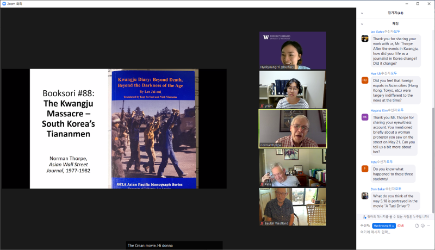The width and height of the screenshot is (435, 250).
Task: Click the chat panel vertical scrollbar
Action: click(x=433, y=161)
